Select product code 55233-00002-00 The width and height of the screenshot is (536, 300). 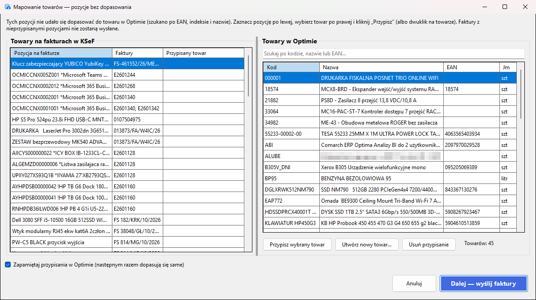tap(283, 133)
